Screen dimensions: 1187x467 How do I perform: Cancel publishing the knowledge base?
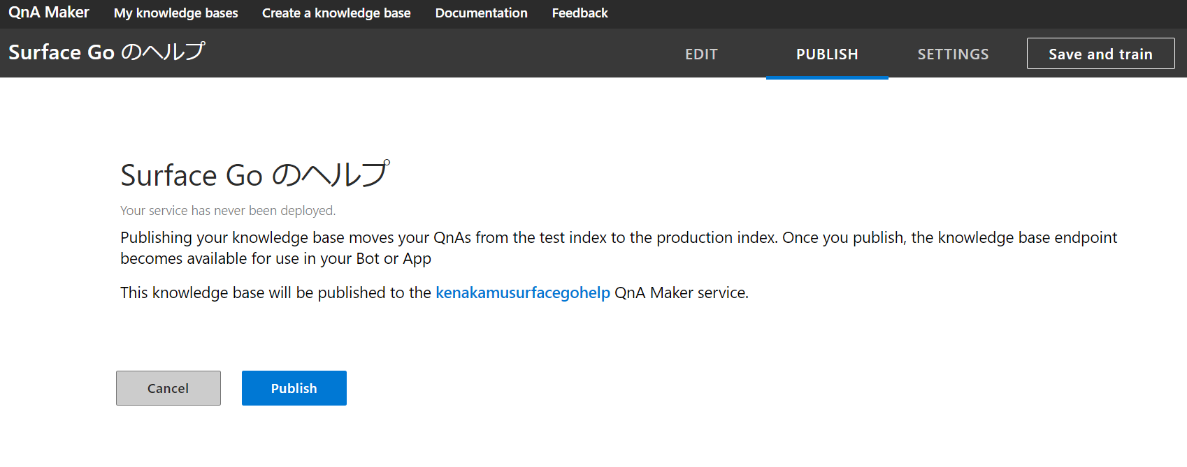[x=168, y=388]
